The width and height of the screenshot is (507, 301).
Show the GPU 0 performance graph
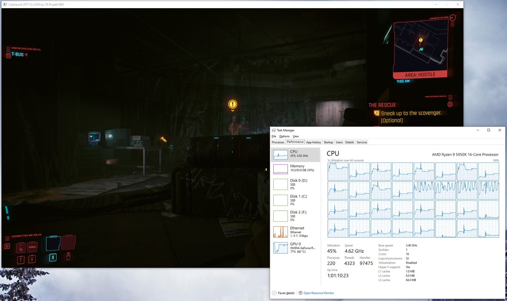click(x=295, y=248)
